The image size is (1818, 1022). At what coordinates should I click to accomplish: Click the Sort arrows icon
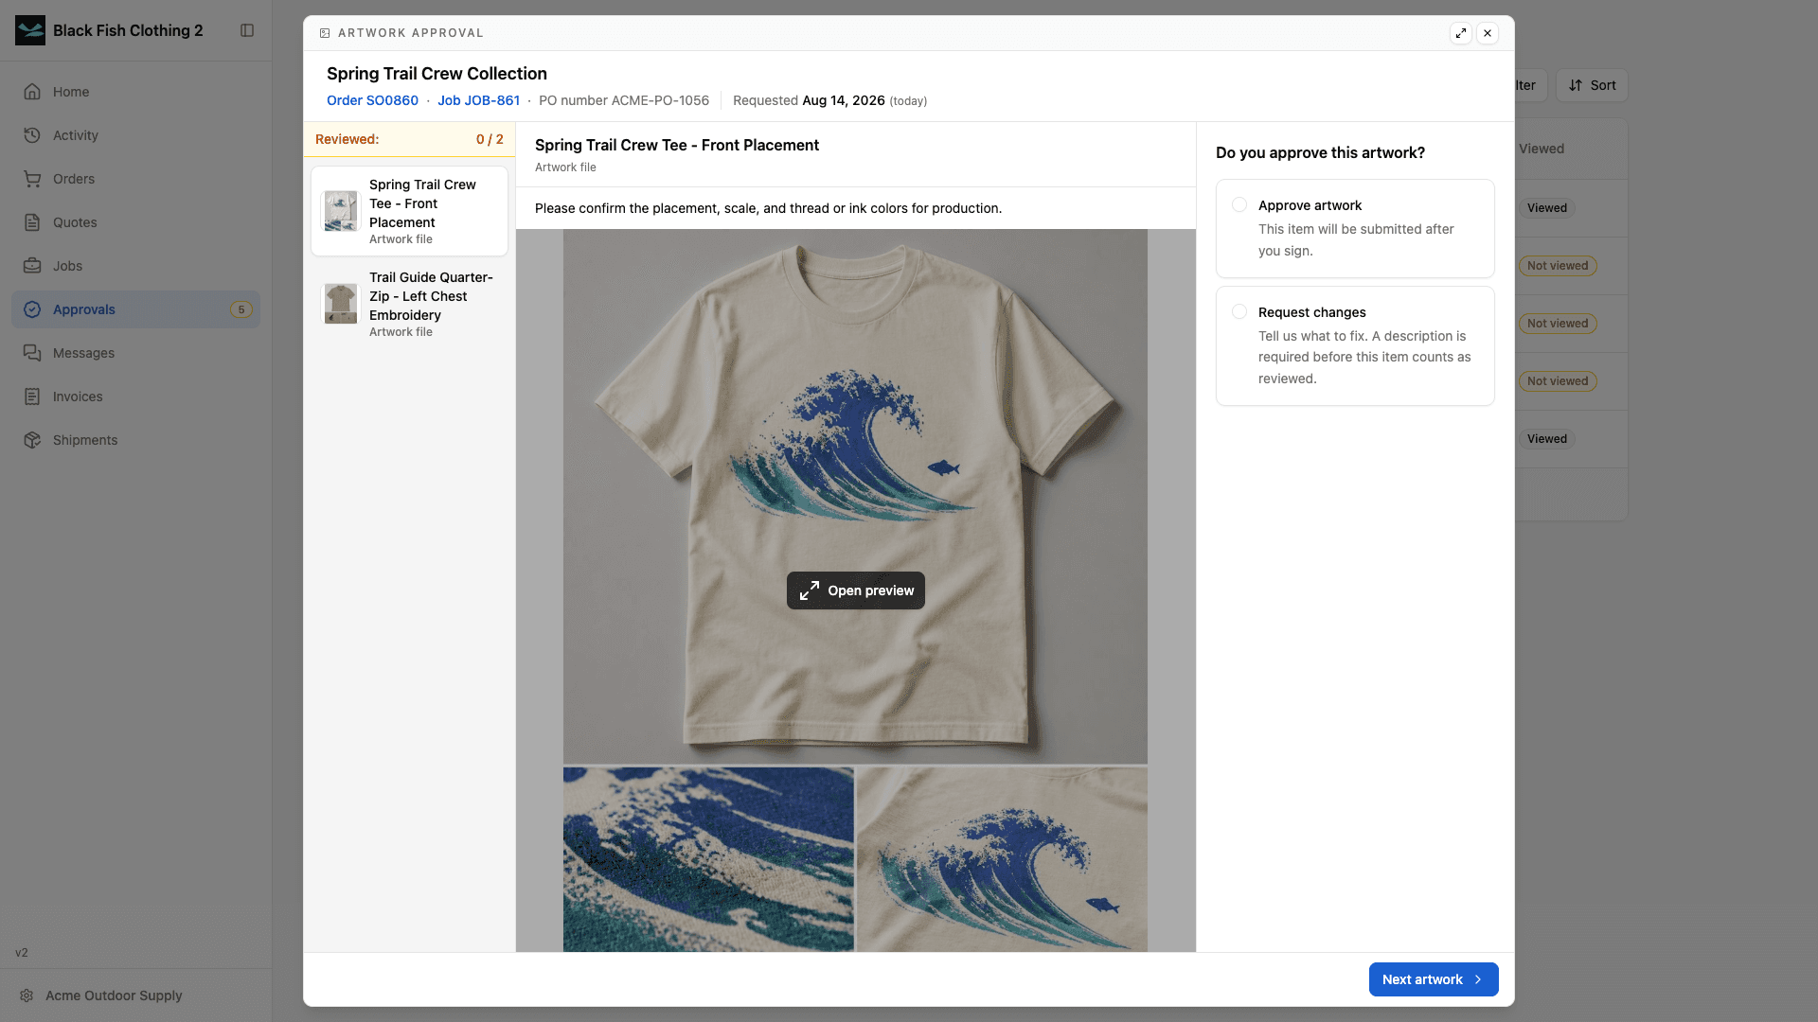click(1576, 85)
